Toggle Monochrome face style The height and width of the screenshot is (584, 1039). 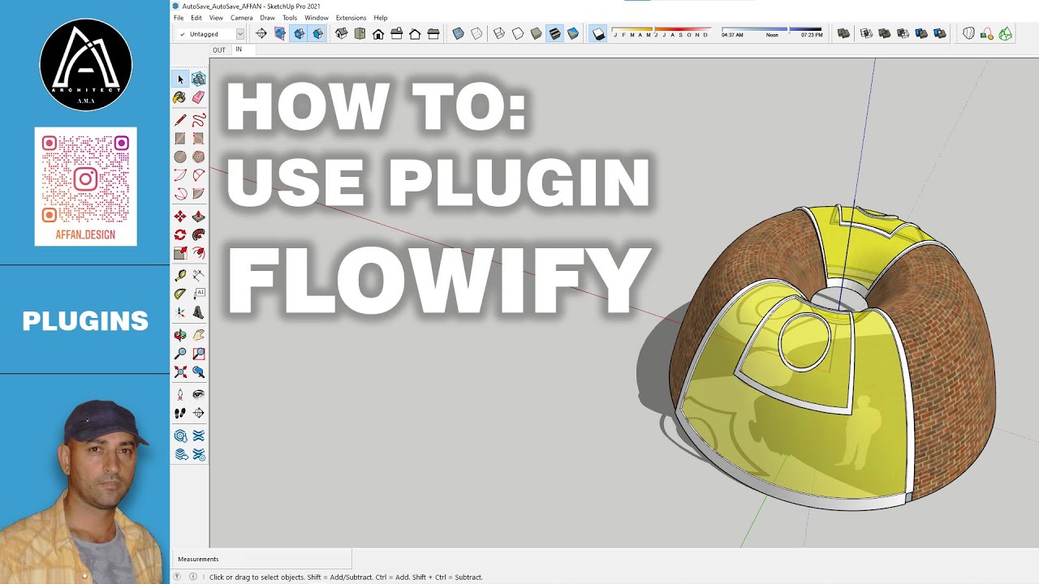(573, 33)
